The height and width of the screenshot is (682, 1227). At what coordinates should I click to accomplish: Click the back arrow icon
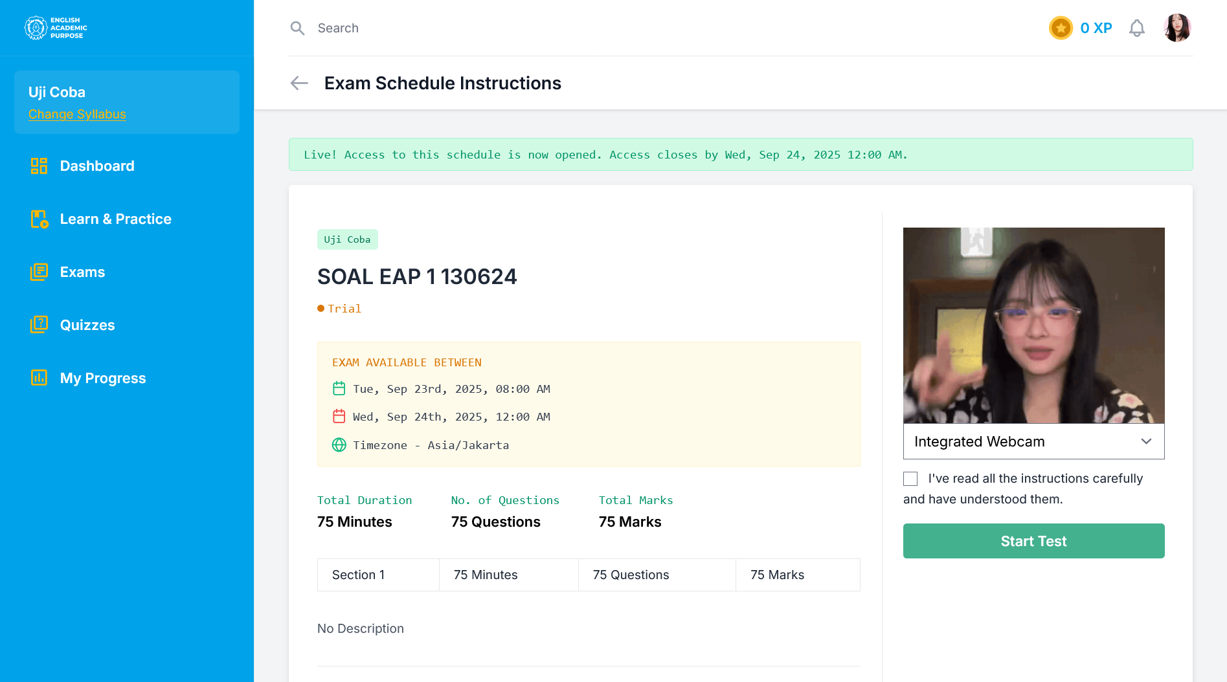pos(299,83)
